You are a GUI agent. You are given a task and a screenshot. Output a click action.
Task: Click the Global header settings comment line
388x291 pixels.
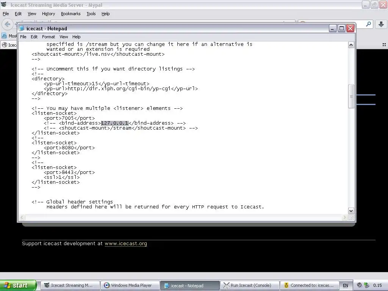point(72,202)
